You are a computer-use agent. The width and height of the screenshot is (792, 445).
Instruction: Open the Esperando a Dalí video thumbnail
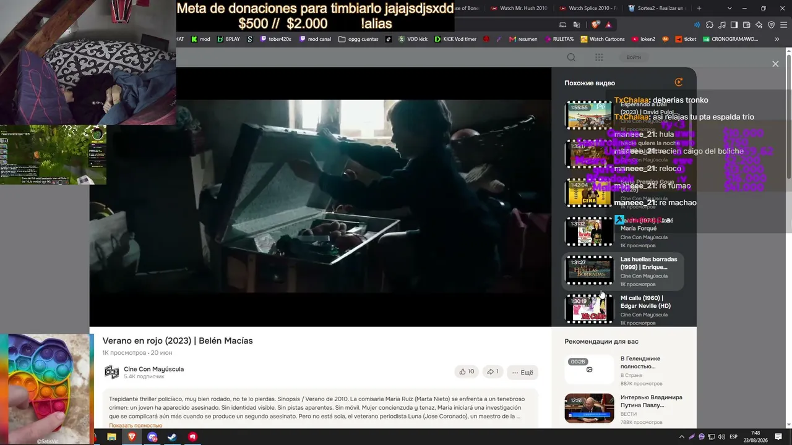tap(589, 115)
